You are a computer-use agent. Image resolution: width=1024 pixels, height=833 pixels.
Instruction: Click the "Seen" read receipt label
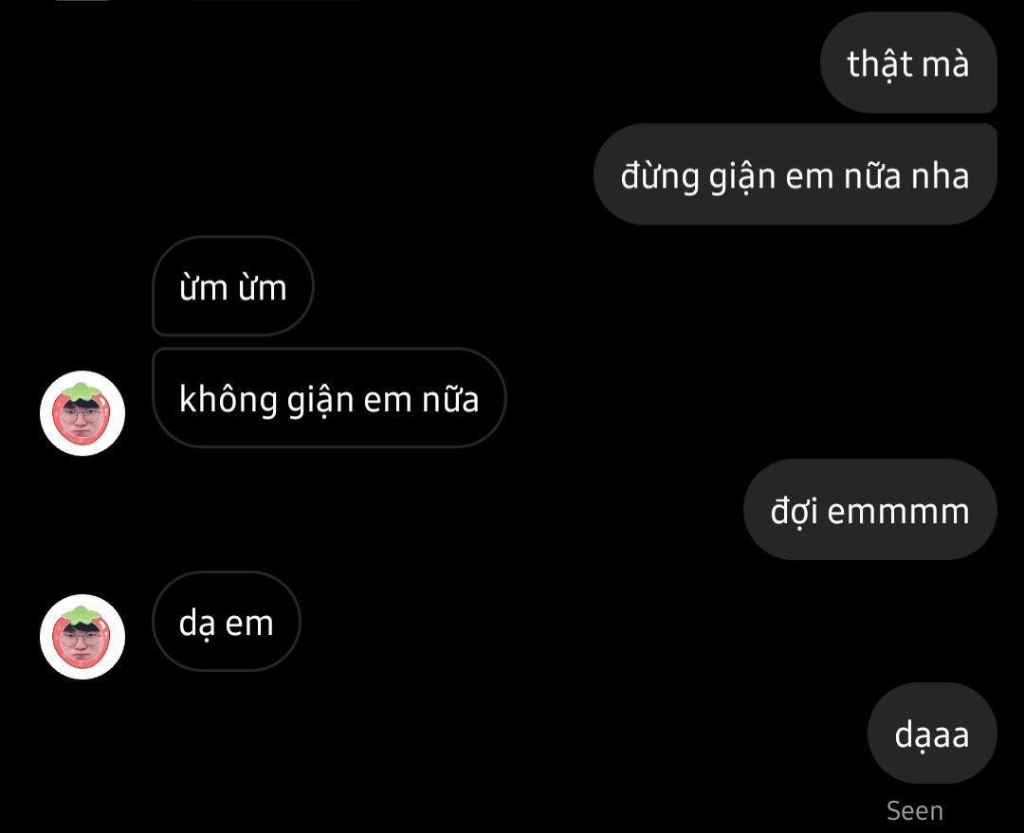pos(914,811)
